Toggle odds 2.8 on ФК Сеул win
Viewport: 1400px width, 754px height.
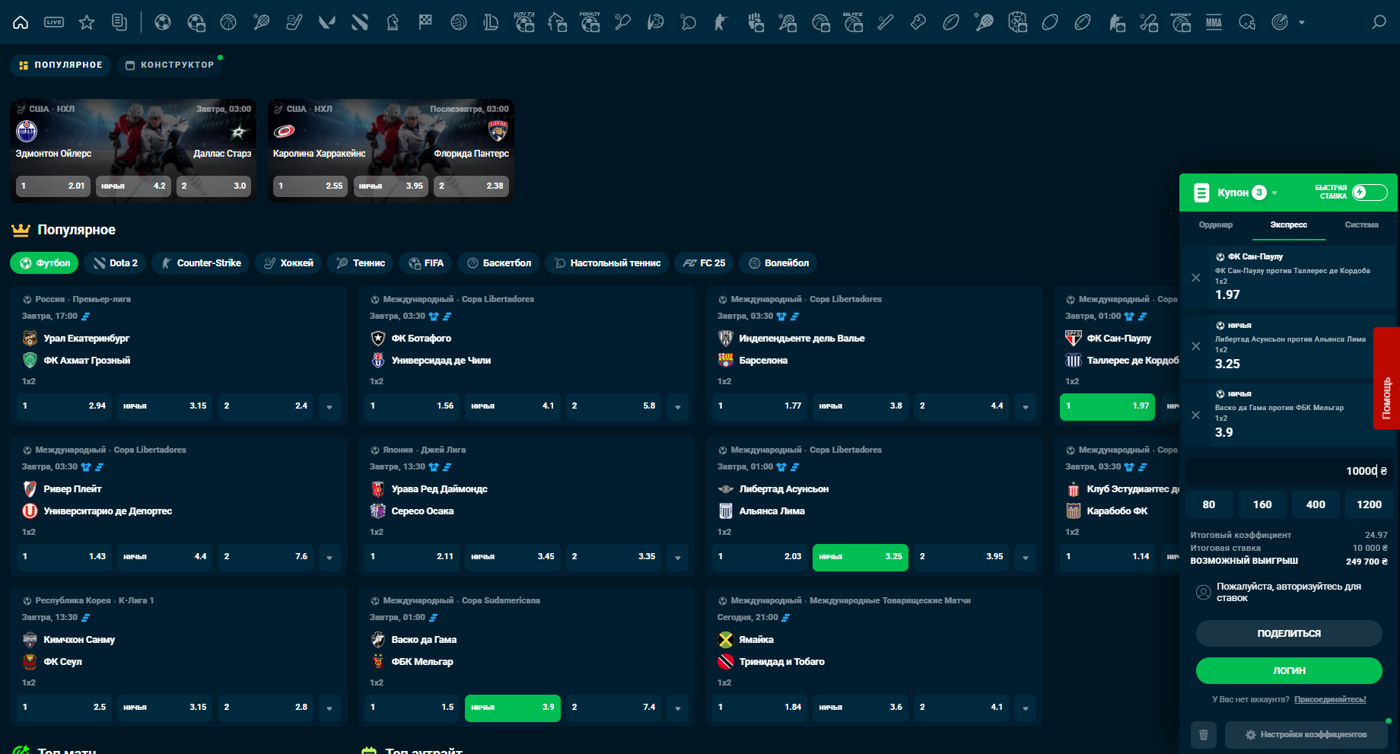point(266,708)
